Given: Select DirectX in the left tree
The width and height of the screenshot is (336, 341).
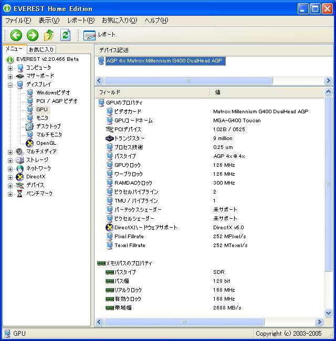Looking at the screenshot, I should (x=36, y=177).
